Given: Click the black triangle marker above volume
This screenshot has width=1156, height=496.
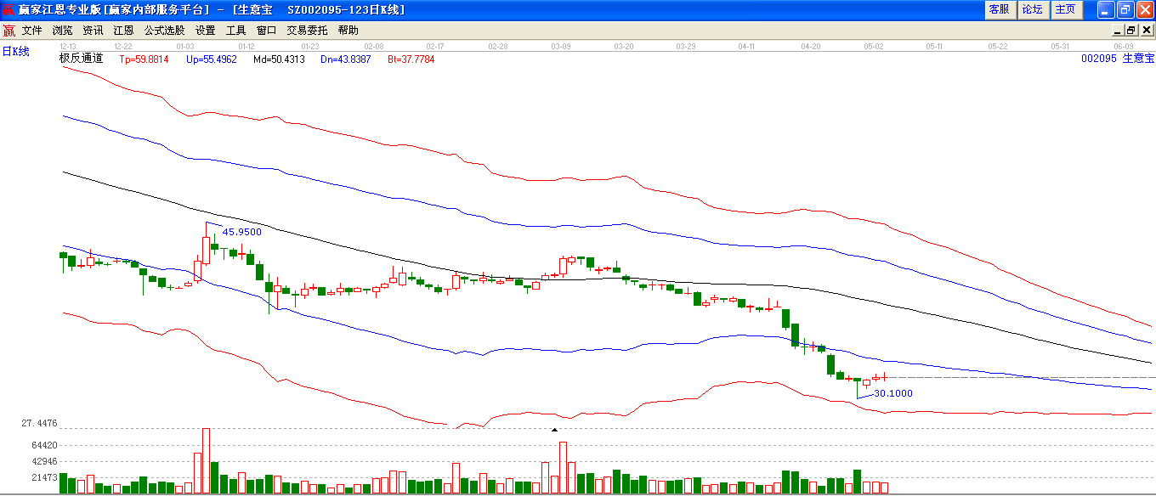Looking at the screenshot, I should pos(554,430).
